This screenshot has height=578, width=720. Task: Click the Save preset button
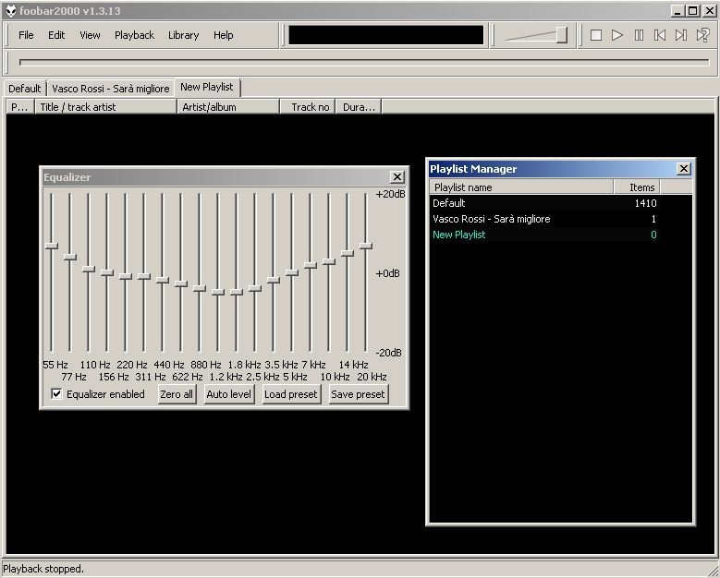(359, 394)
